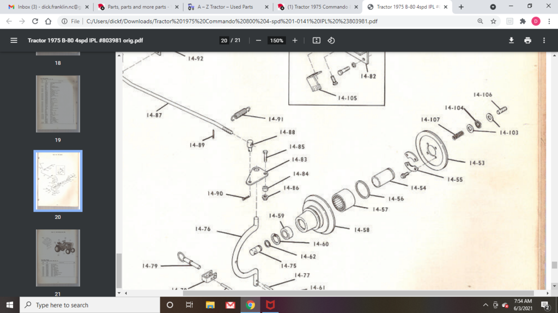Click part label 14-105 in the diagram
The image size is (558, 313).
coord(347,98)
